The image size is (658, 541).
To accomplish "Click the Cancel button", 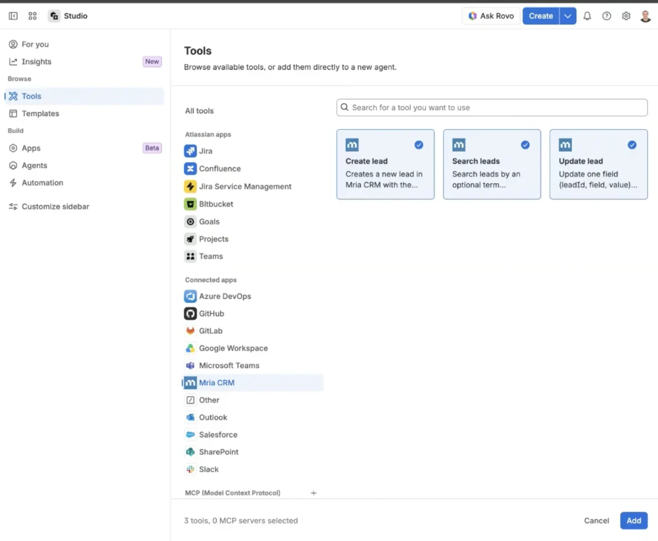I will (x=596, y=521).
